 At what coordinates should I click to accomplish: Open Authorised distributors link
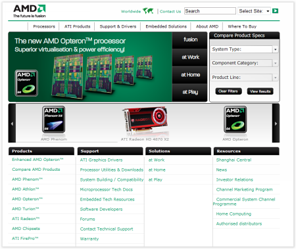tap(239, 223)
